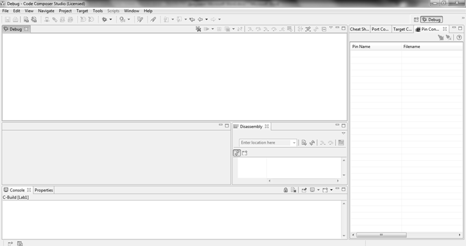
Task: Click the Pin Name column header
Action: tap(376, 47)
